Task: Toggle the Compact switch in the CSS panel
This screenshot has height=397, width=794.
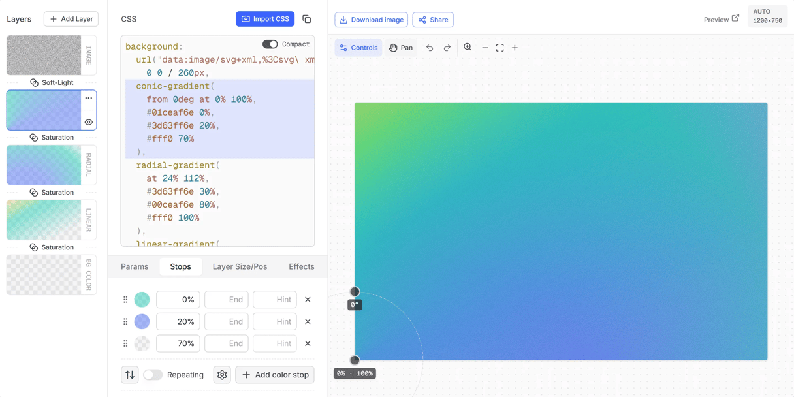Action: tap(270, 44)
